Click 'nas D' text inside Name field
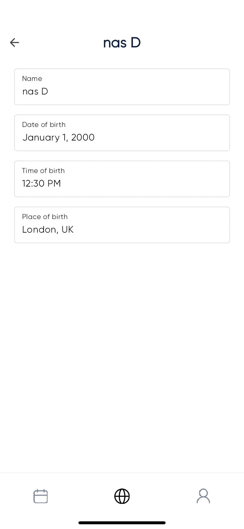 (x=35, y=92)
